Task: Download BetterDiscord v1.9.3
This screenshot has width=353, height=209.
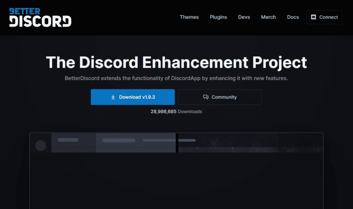Action: [x=133, y=97]
